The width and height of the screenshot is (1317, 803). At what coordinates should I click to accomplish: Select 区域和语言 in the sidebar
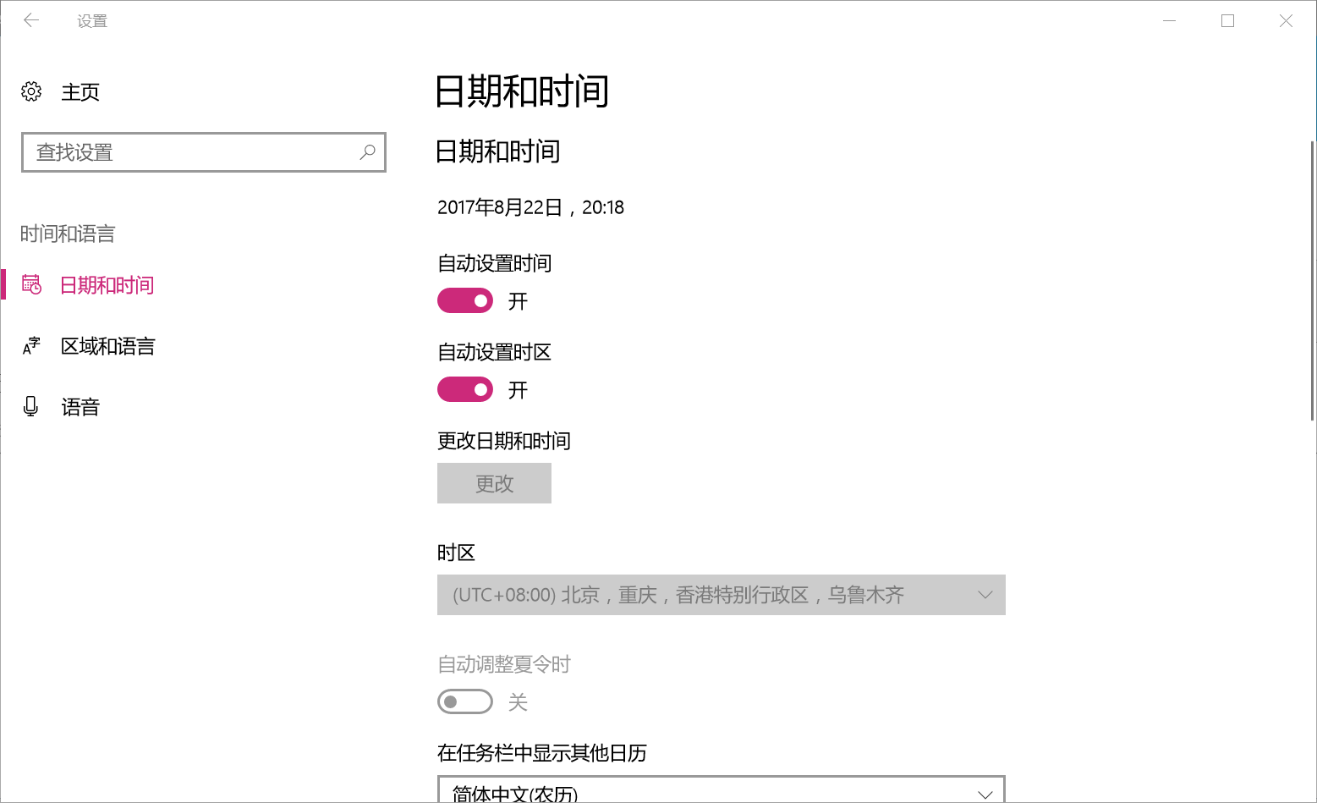click(107, 346)
